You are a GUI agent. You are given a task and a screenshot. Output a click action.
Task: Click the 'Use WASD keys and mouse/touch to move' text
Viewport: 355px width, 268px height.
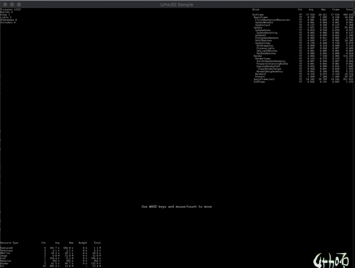[177, 207]
